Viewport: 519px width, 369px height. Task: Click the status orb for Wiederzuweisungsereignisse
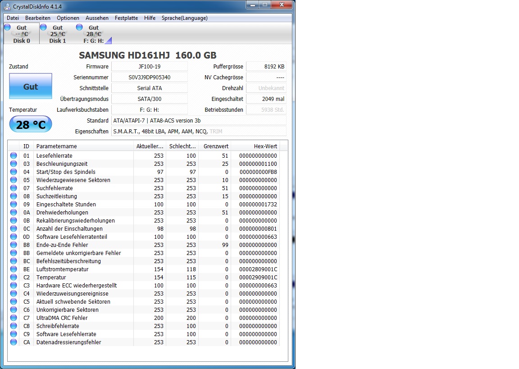[x=14, y=293]
